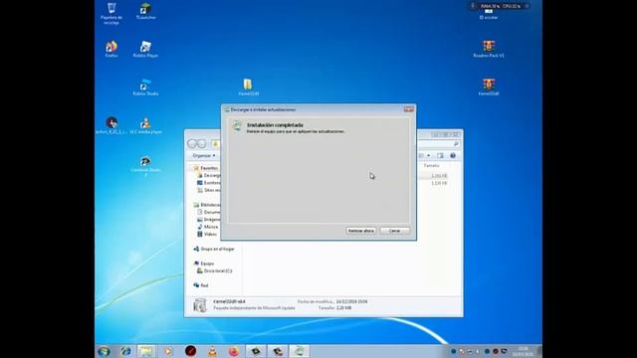The image size is (637, 358).
Task: Select the VLC media player desktop shortcut
Action: [145, 125]
